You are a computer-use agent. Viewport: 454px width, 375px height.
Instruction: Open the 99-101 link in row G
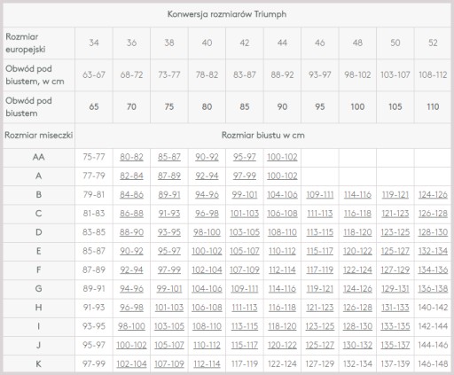(169, 289)
